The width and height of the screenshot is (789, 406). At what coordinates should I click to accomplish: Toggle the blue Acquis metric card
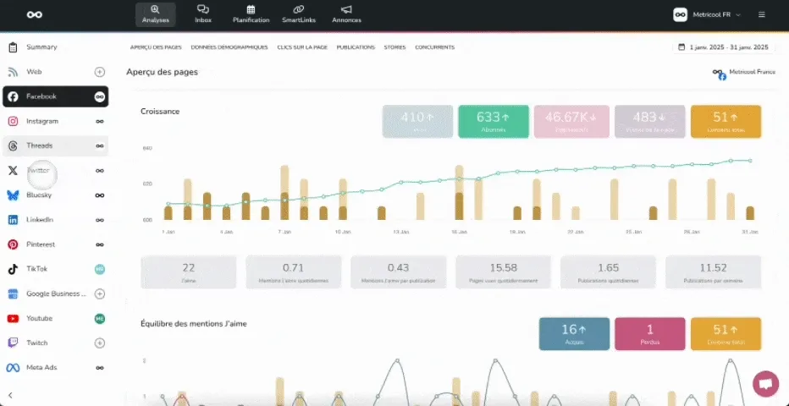[574, 333]
